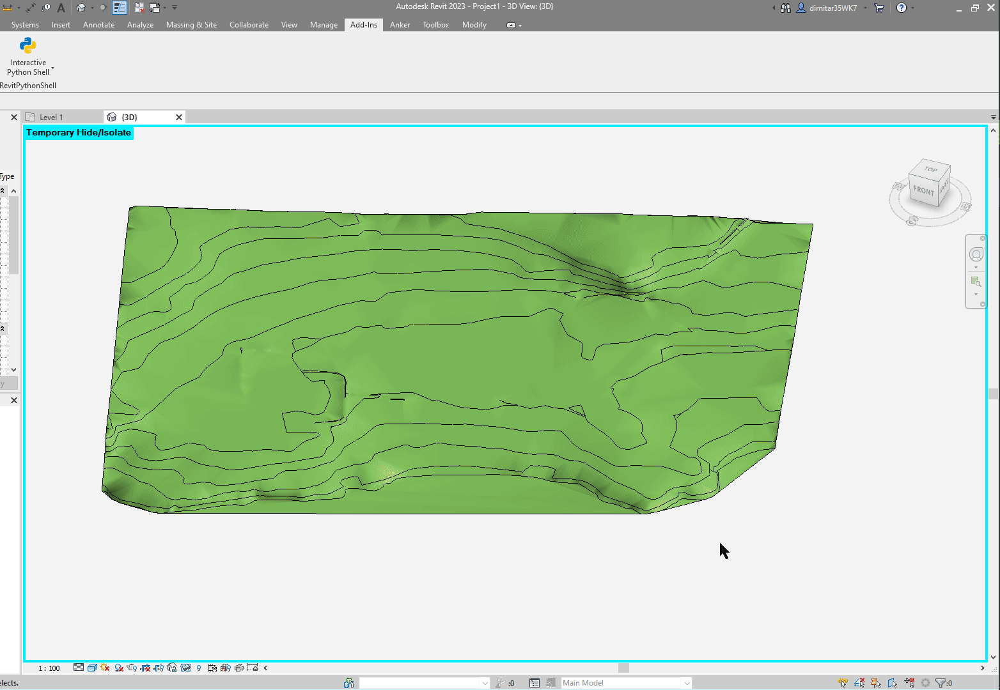Open the Collaborate ribbon tab
The width and height of the screenshot is (1000, 690).
pos(249,25)
